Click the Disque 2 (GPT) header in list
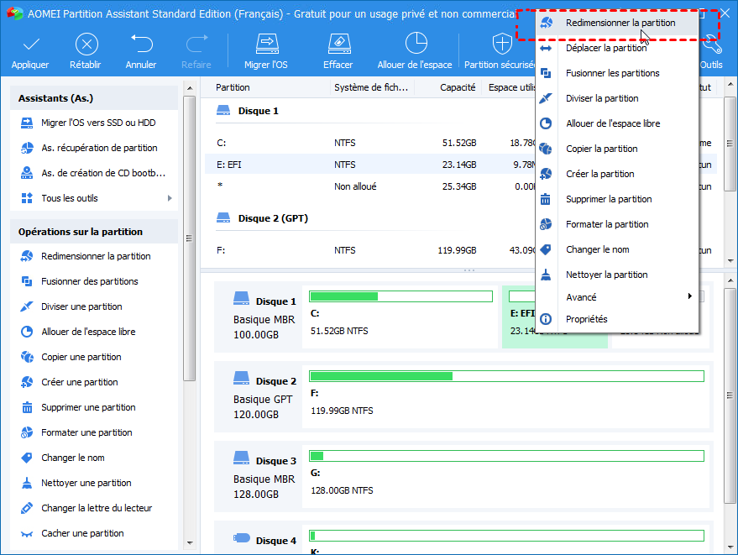 pos(262,218)
